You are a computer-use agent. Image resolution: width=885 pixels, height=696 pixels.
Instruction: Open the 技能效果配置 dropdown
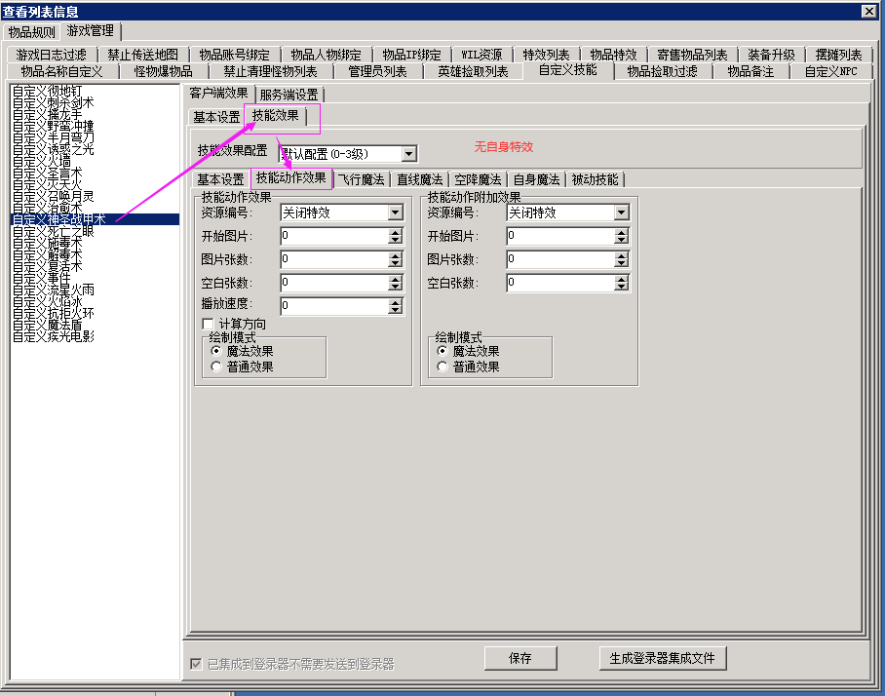pos(409,154)
